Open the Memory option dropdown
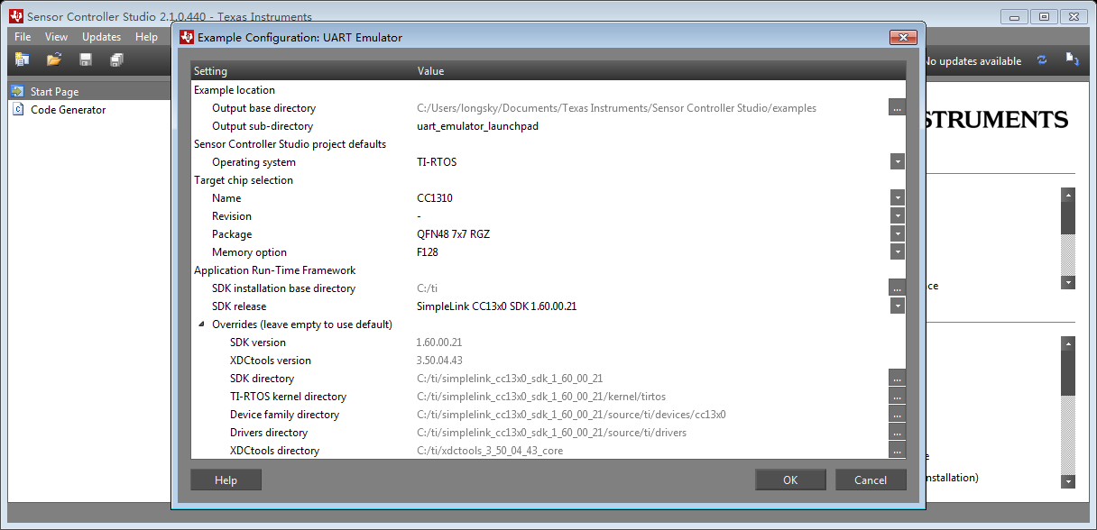Screen dimensions: 1097x530 897,251
